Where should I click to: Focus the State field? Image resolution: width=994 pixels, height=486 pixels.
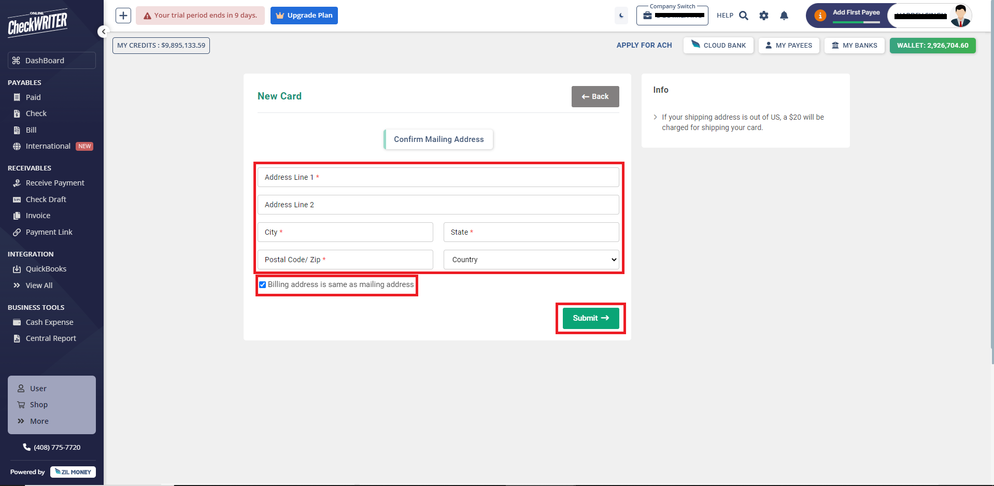pyautogui.click(x=531, y=232)
